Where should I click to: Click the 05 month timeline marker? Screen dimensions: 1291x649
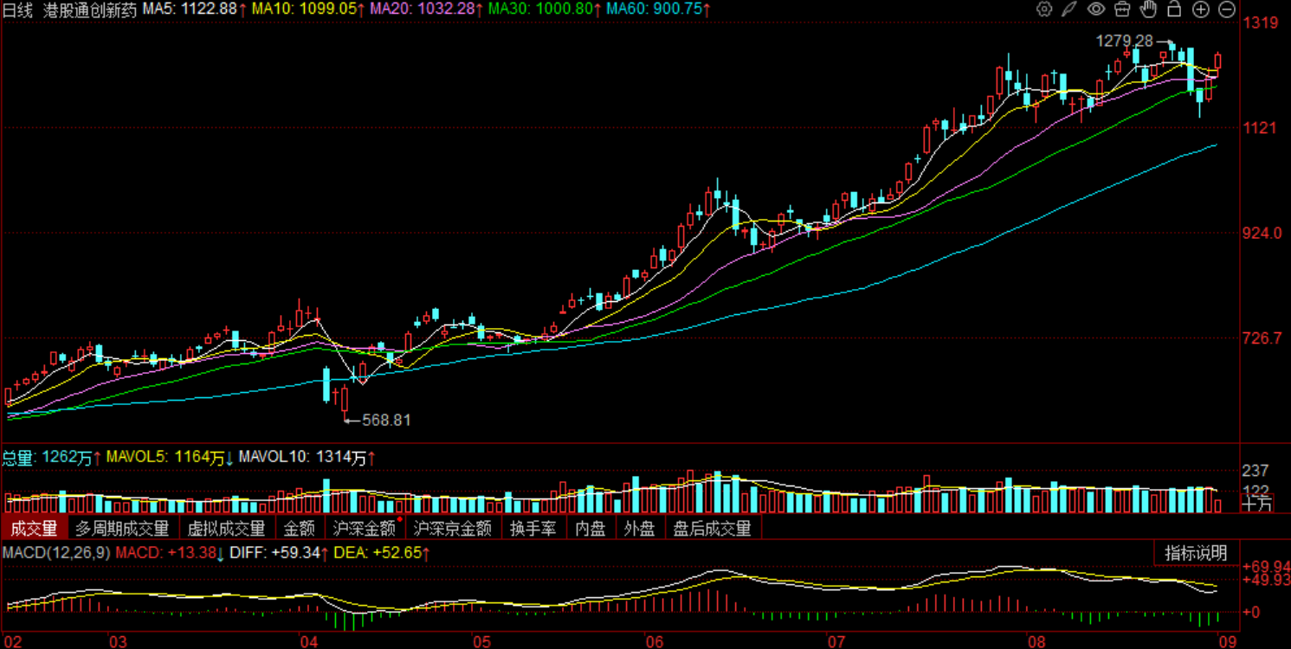(482, 641)
